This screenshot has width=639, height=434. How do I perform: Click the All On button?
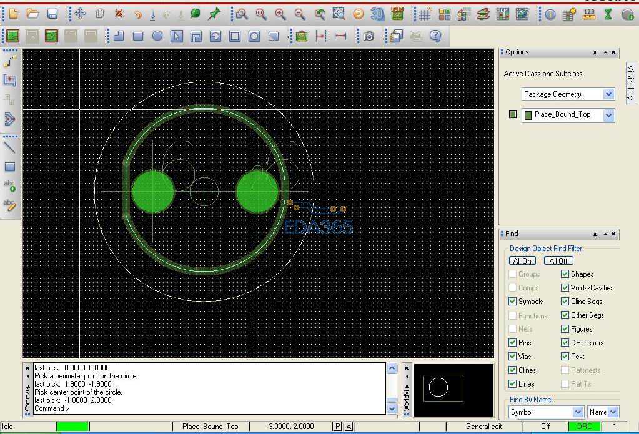pos(522,260)
